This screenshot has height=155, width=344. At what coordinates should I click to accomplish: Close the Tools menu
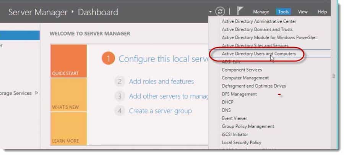283,12
